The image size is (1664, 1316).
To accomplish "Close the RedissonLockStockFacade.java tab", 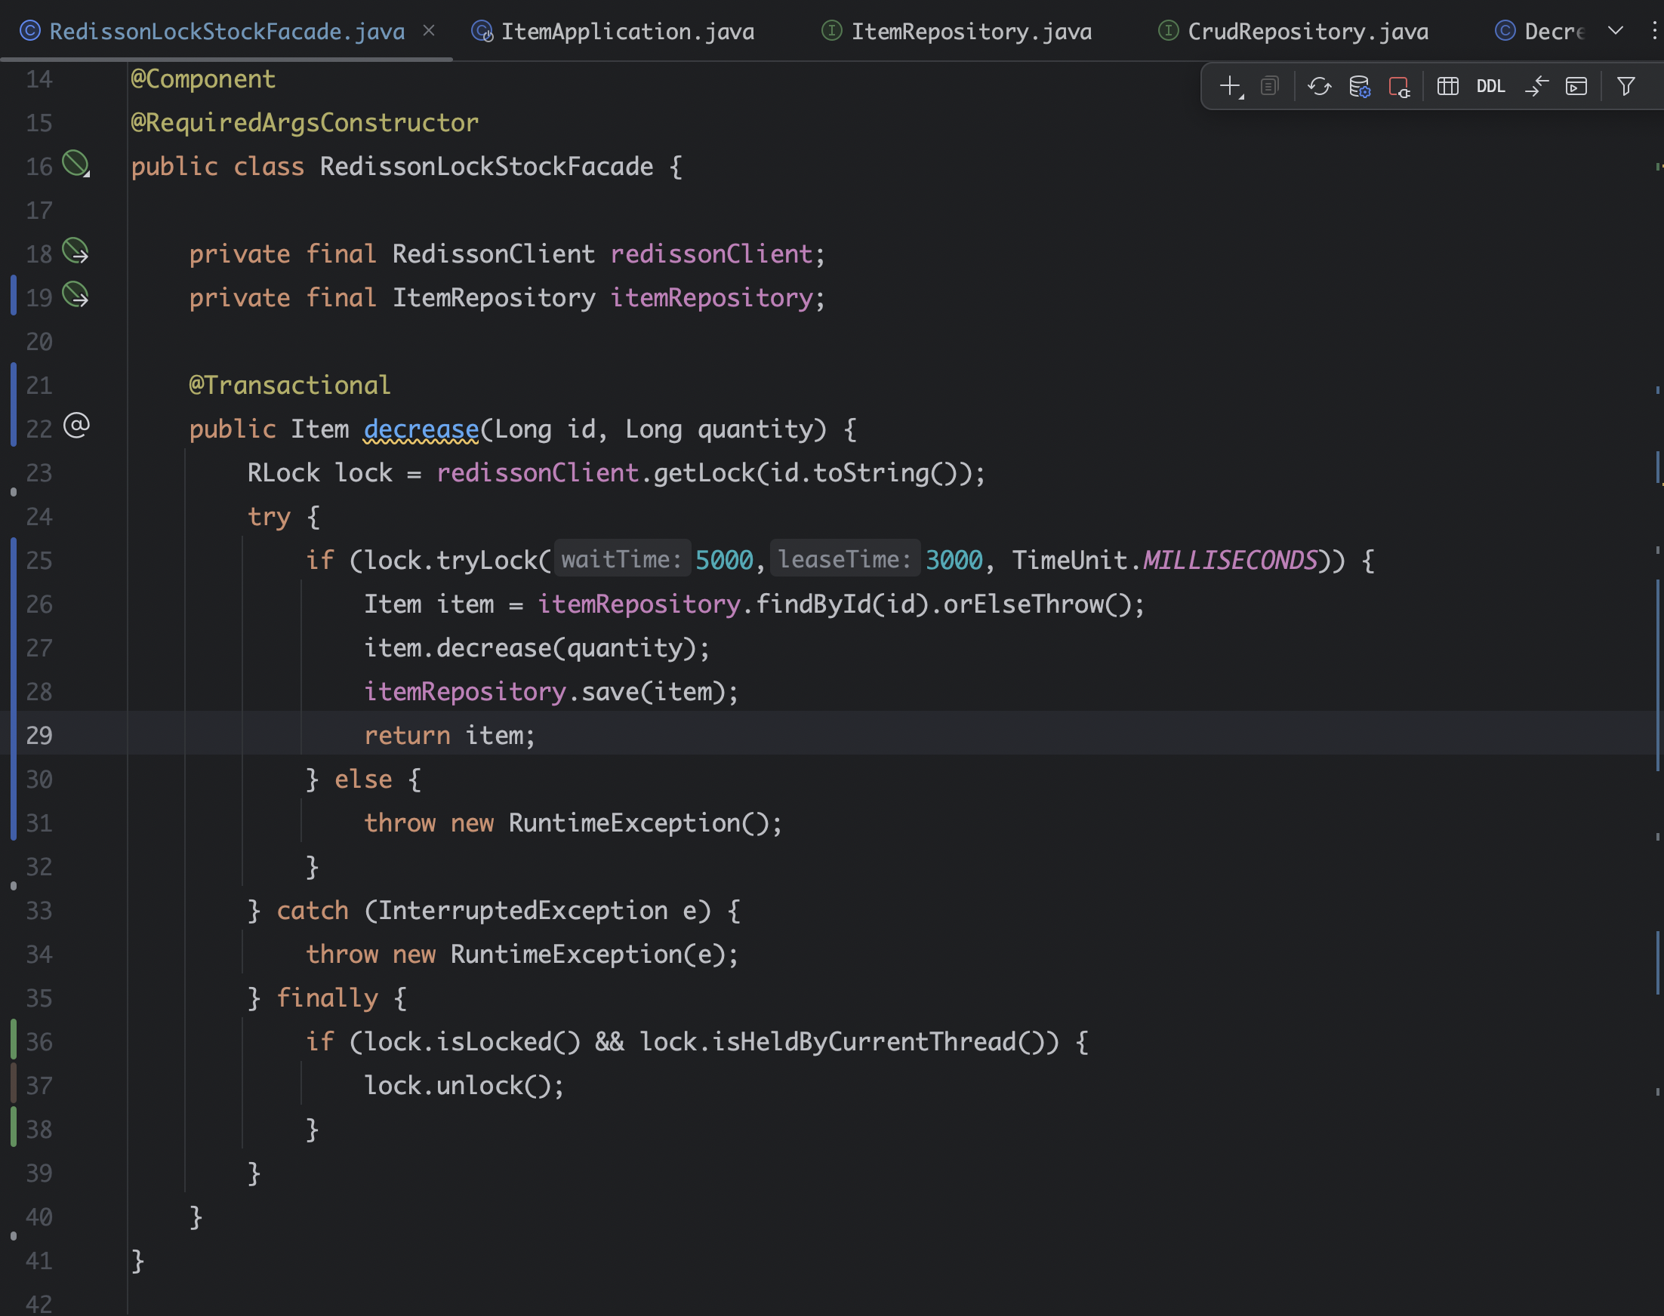I will pyautogui.click(x=430, y=31).
